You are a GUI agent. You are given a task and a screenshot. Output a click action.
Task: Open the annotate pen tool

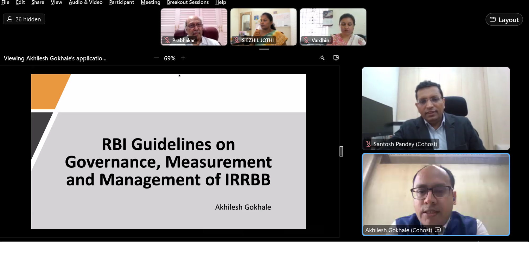point(322,58)
